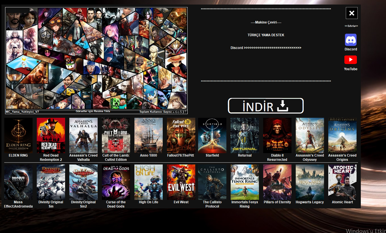Image resolution: width=386 pixels, height=233 pixels.
Task: Select the Curse of the Dead Gods cover
Action: click(x=116, y=182)
